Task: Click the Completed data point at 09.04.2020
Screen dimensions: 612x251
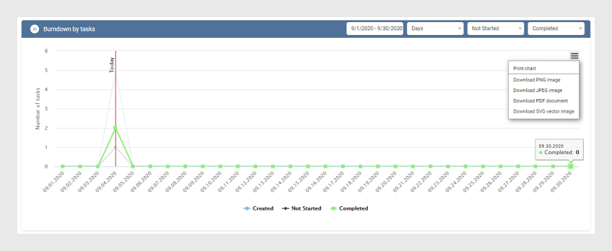Action: pos(115,128)
